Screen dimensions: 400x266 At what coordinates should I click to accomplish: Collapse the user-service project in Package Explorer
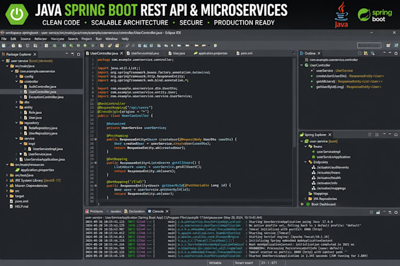click(3, 61)
